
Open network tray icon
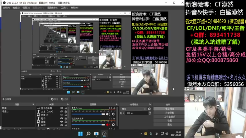pos(162,134)
